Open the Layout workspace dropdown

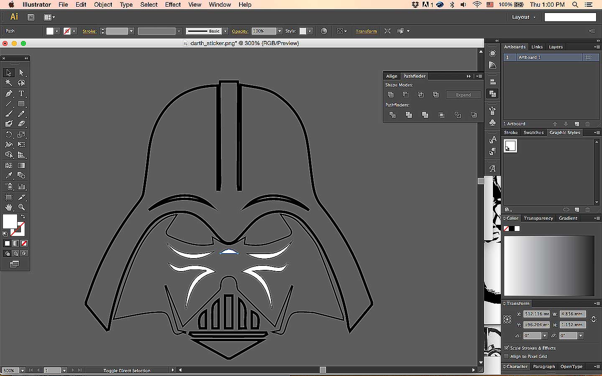tap(524, 17)
